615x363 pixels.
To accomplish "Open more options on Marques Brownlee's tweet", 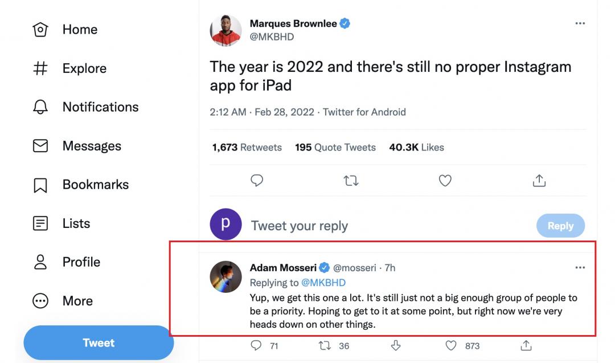I will (580, 23).
